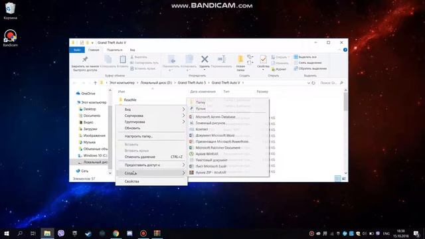Select Свойства in the context menu

pyautogui.click(x=151, y=181)
